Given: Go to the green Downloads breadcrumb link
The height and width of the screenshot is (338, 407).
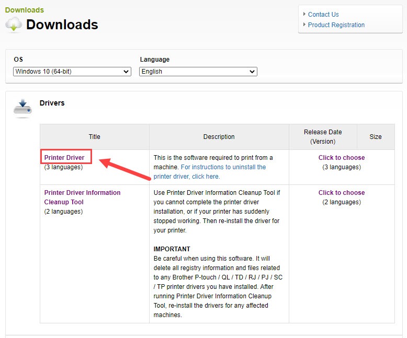Looking at the screenshot, I should [x=25, y=10].
